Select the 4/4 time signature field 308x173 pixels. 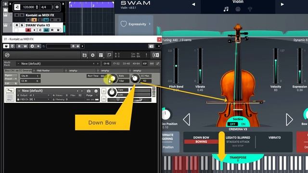(44, 7)
